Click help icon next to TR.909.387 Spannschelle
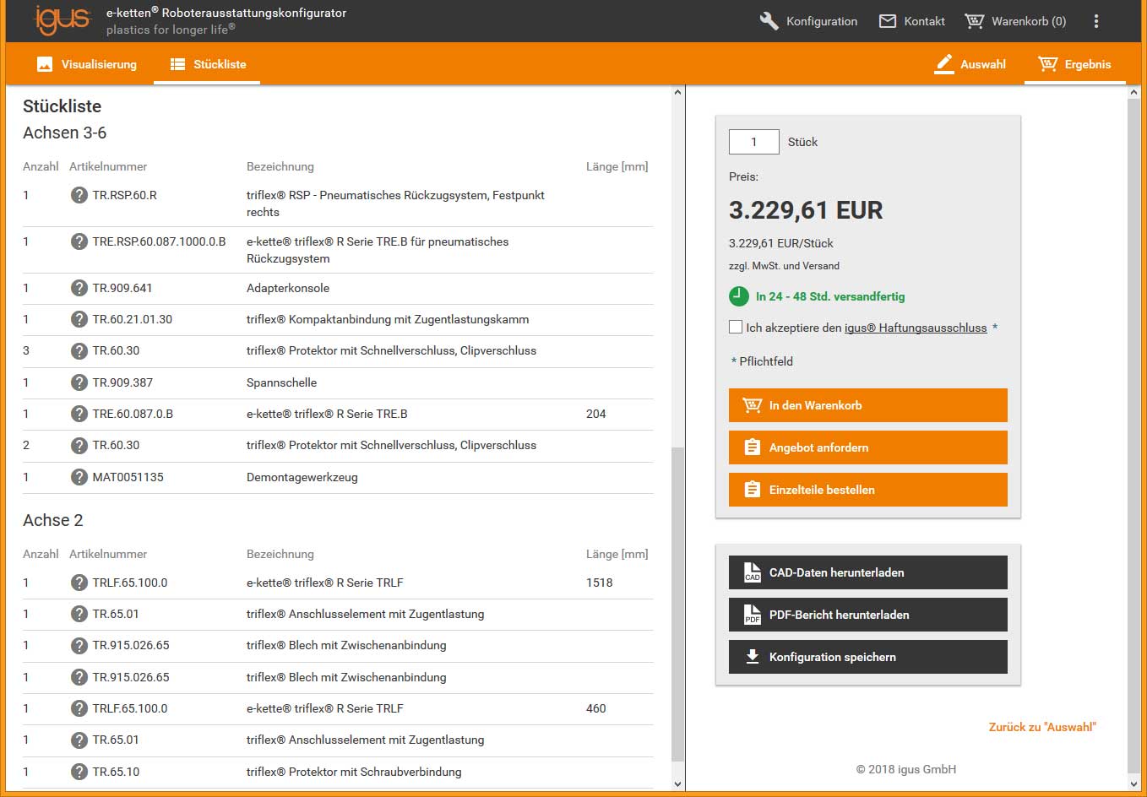 pos(79,382)
